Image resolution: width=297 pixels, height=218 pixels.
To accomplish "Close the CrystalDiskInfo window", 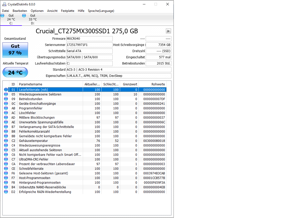I will (167, 4).
